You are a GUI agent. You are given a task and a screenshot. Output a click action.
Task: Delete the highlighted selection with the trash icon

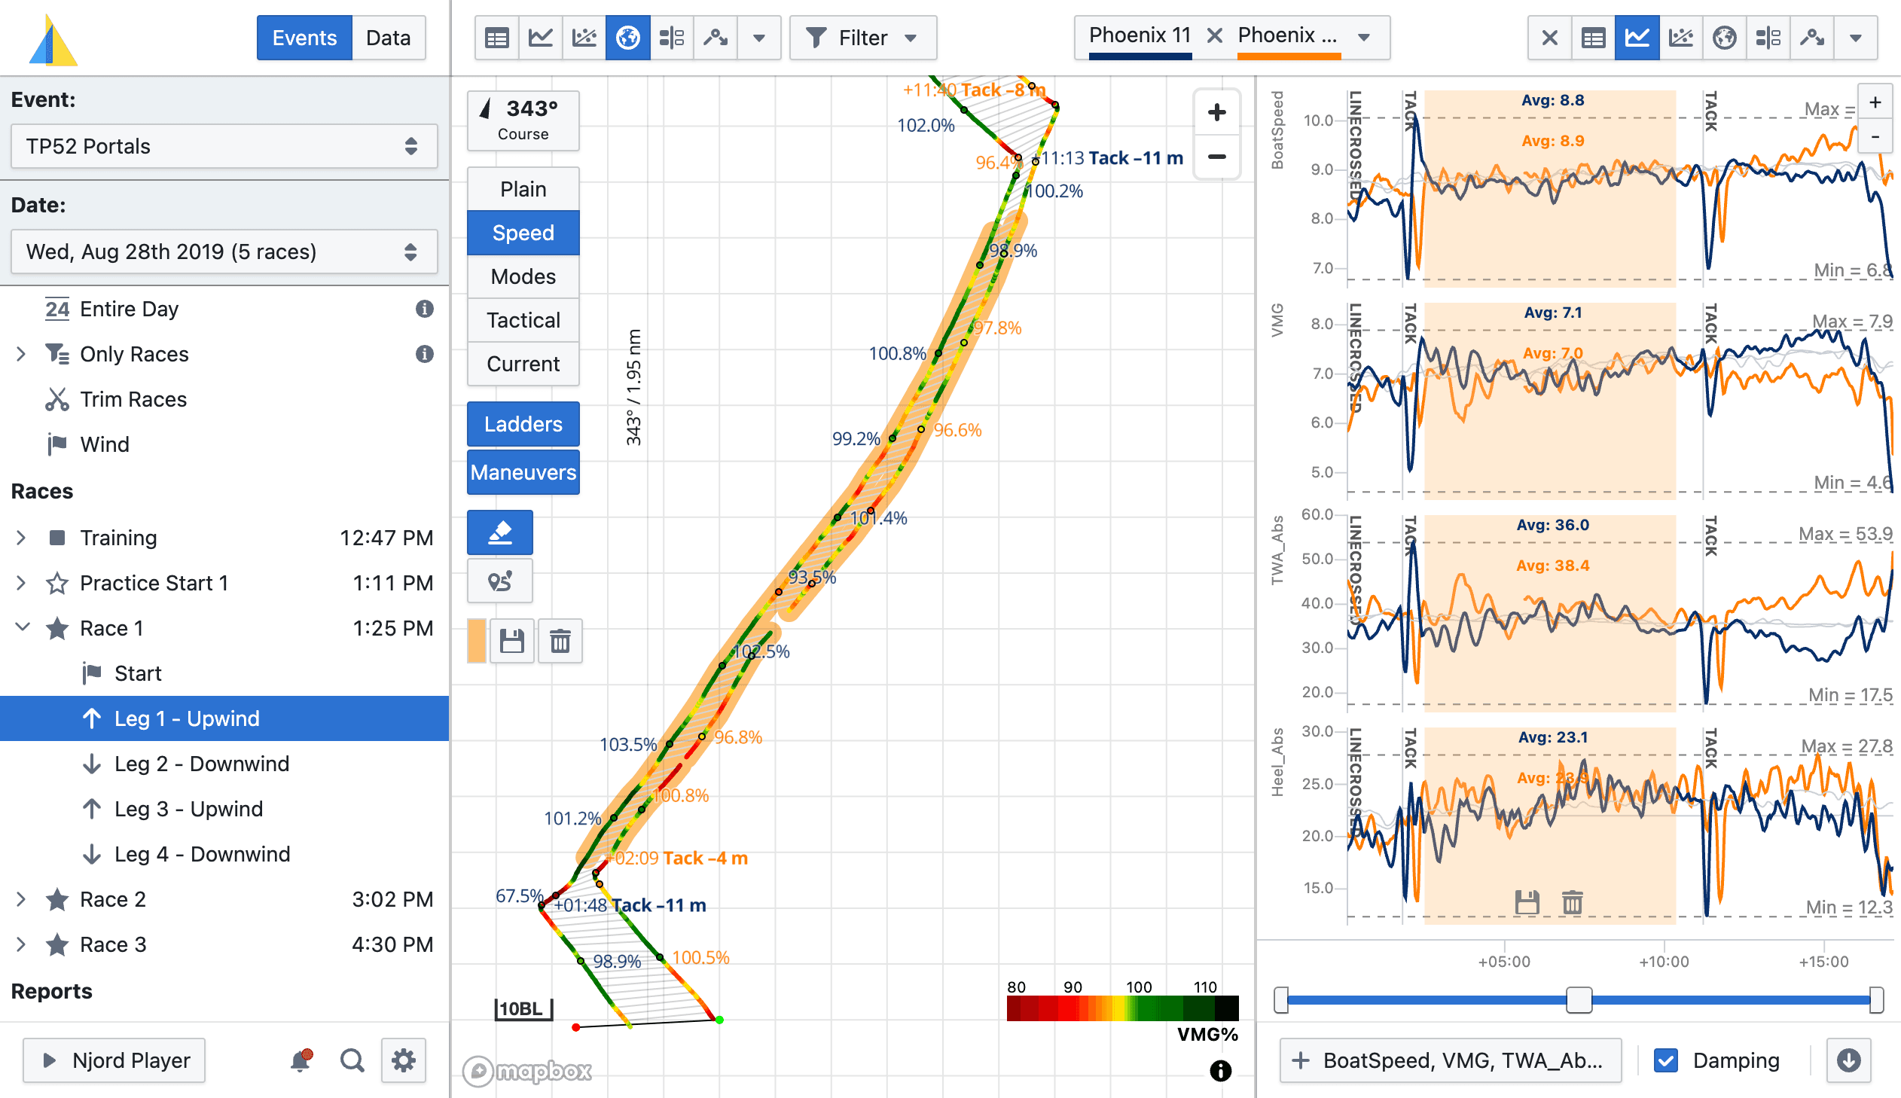(560, 640)
